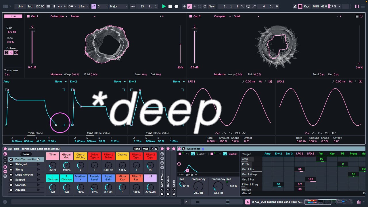Save the rack preset with the disk icon
Viewport: 368px width, 207px height.
(x=156, y=149)
